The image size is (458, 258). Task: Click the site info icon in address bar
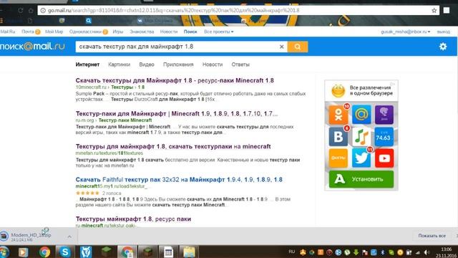tap(43, 11)
